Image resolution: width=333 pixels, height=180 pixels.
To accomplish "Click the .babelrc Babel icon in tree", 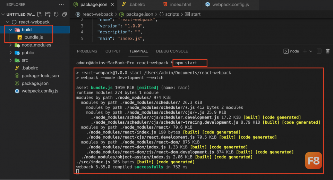I will pyautogui.click(x=17, y=68).
